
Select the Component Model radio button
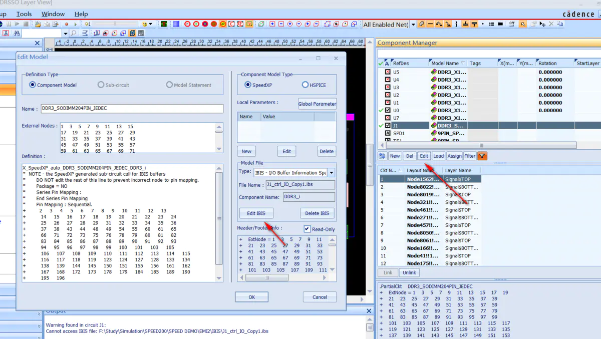point(33,85)
